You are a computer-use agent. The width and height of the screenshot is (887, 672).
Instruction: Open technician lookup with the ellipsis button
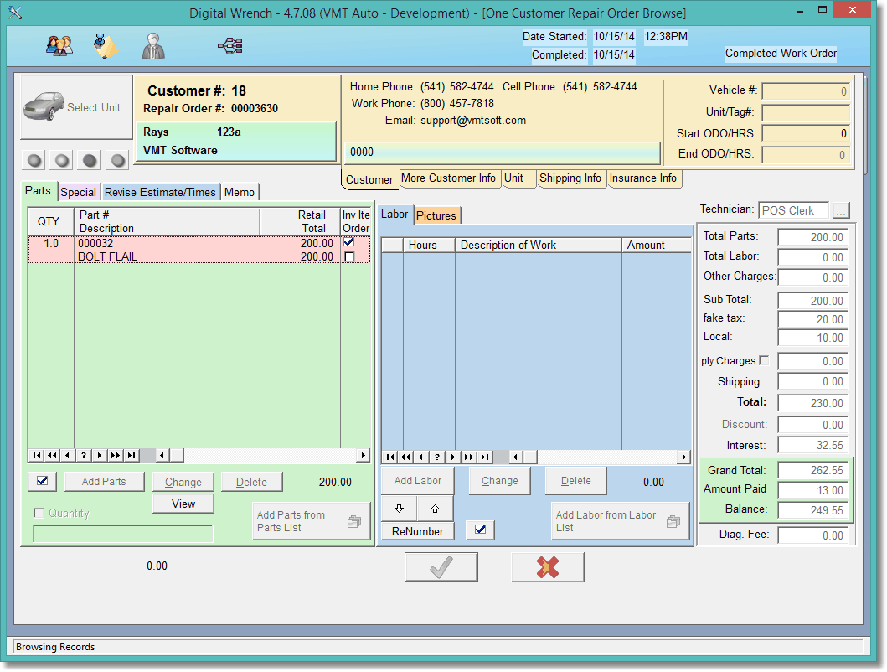pos(841,210)
